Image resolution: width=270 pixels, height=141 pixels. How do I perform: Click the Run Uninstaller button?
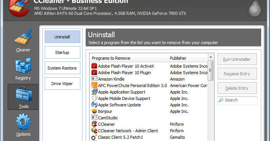click(x=237, y=59)
